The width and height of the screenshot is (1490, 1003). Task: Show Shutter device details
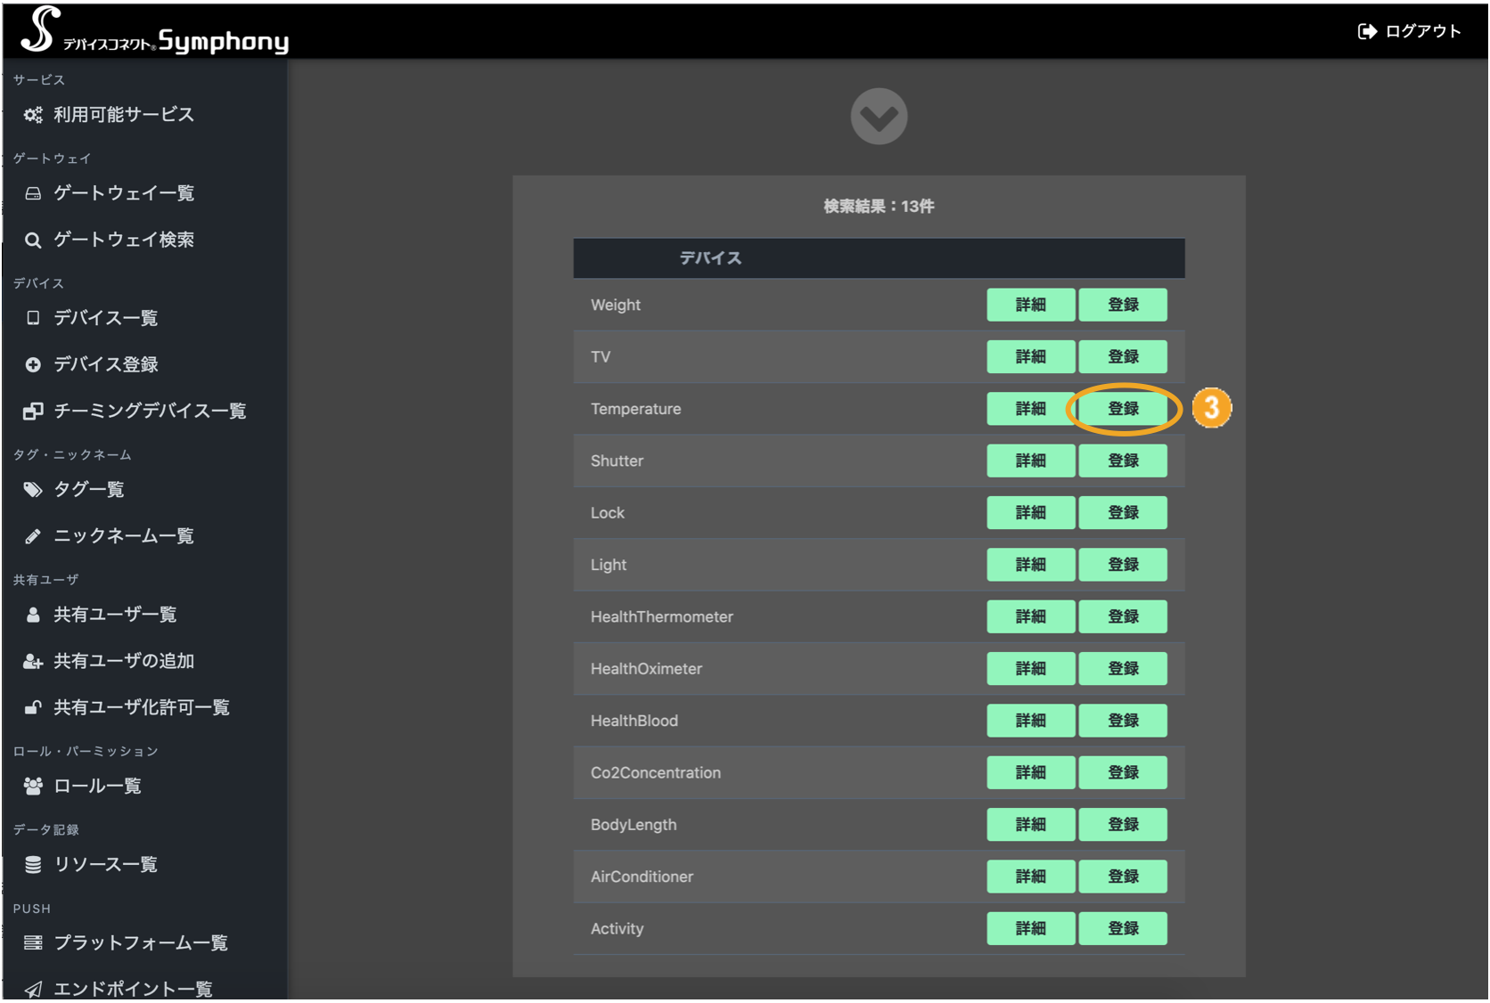[1030, 461]
